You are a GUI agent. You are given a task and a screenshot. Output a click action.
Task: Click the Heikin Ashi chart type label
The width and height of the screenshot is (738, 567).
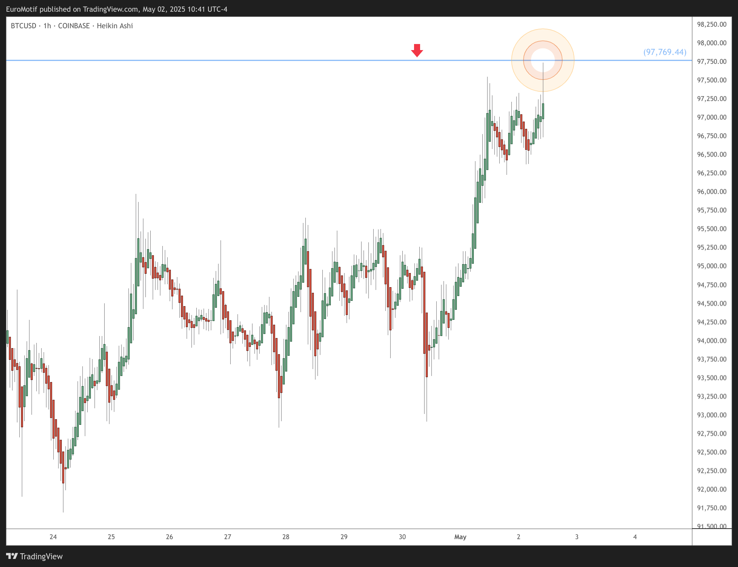115,26
